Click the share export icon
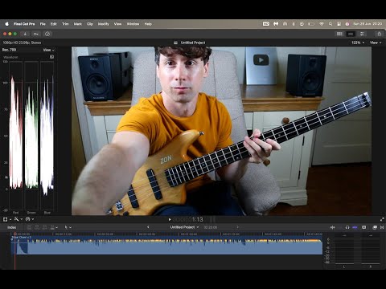Viewport: 386px width, 289px height. 380,34
